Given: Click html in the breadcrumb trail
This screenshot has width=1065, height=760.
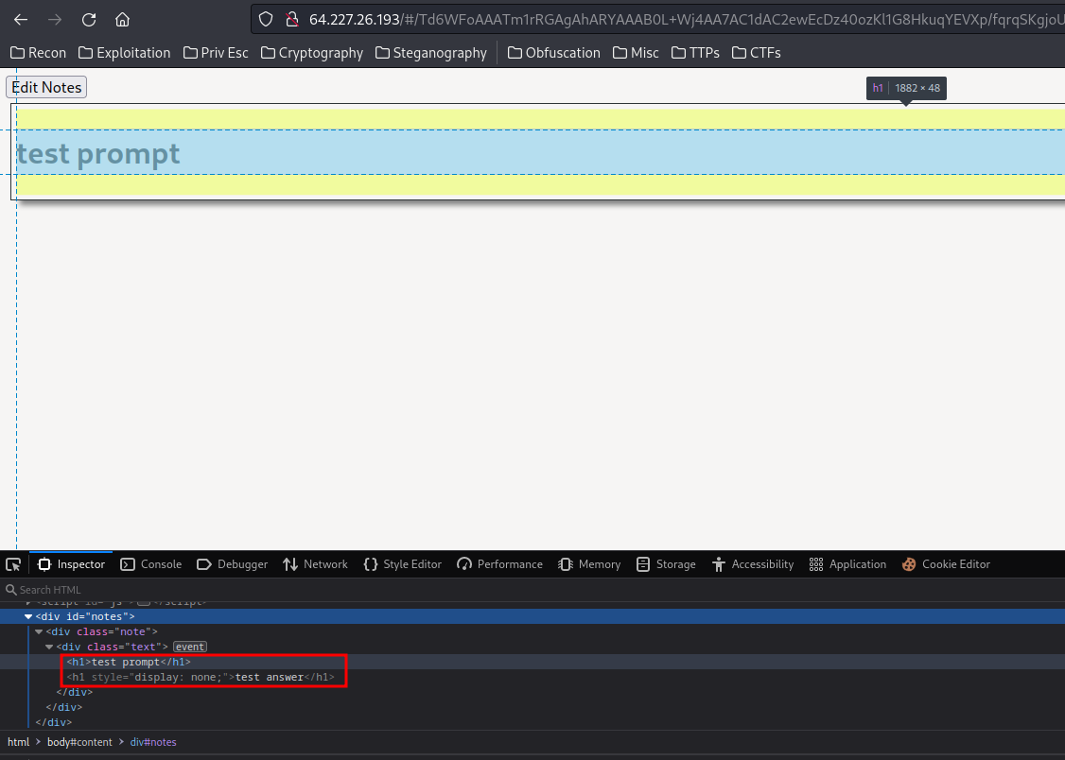Looking at the screenshot, I should (18, 742).
